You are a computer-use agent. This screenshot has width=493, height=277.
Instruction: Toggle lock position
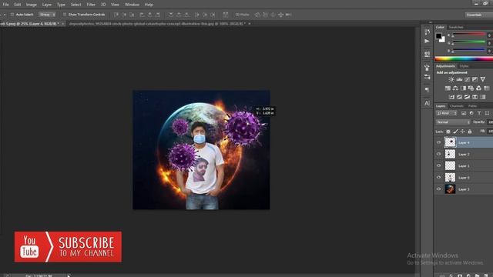pos(462,132)
